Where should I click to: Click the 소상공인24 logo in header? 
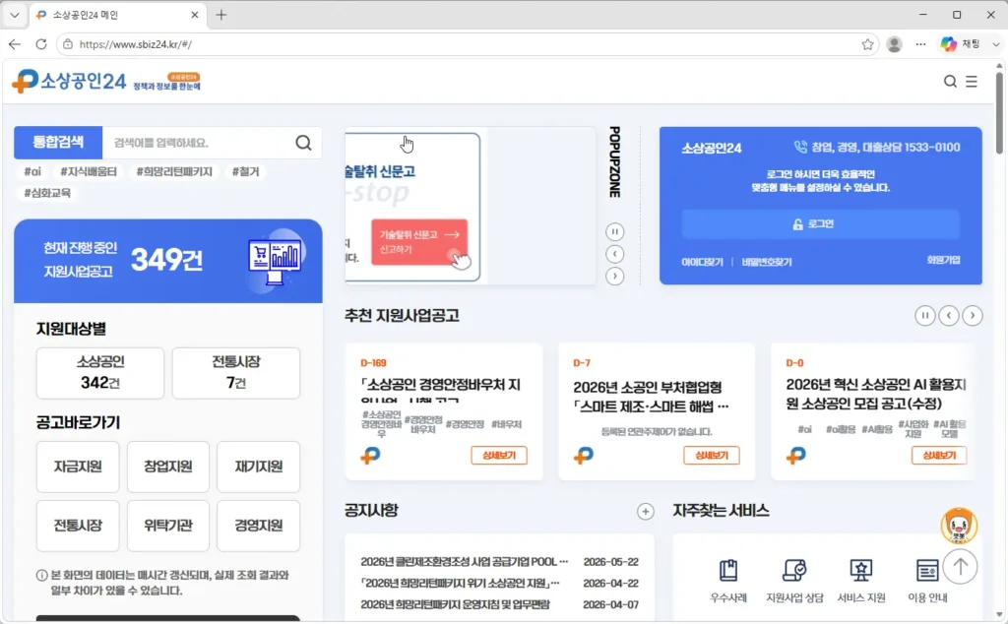(70, 82)
